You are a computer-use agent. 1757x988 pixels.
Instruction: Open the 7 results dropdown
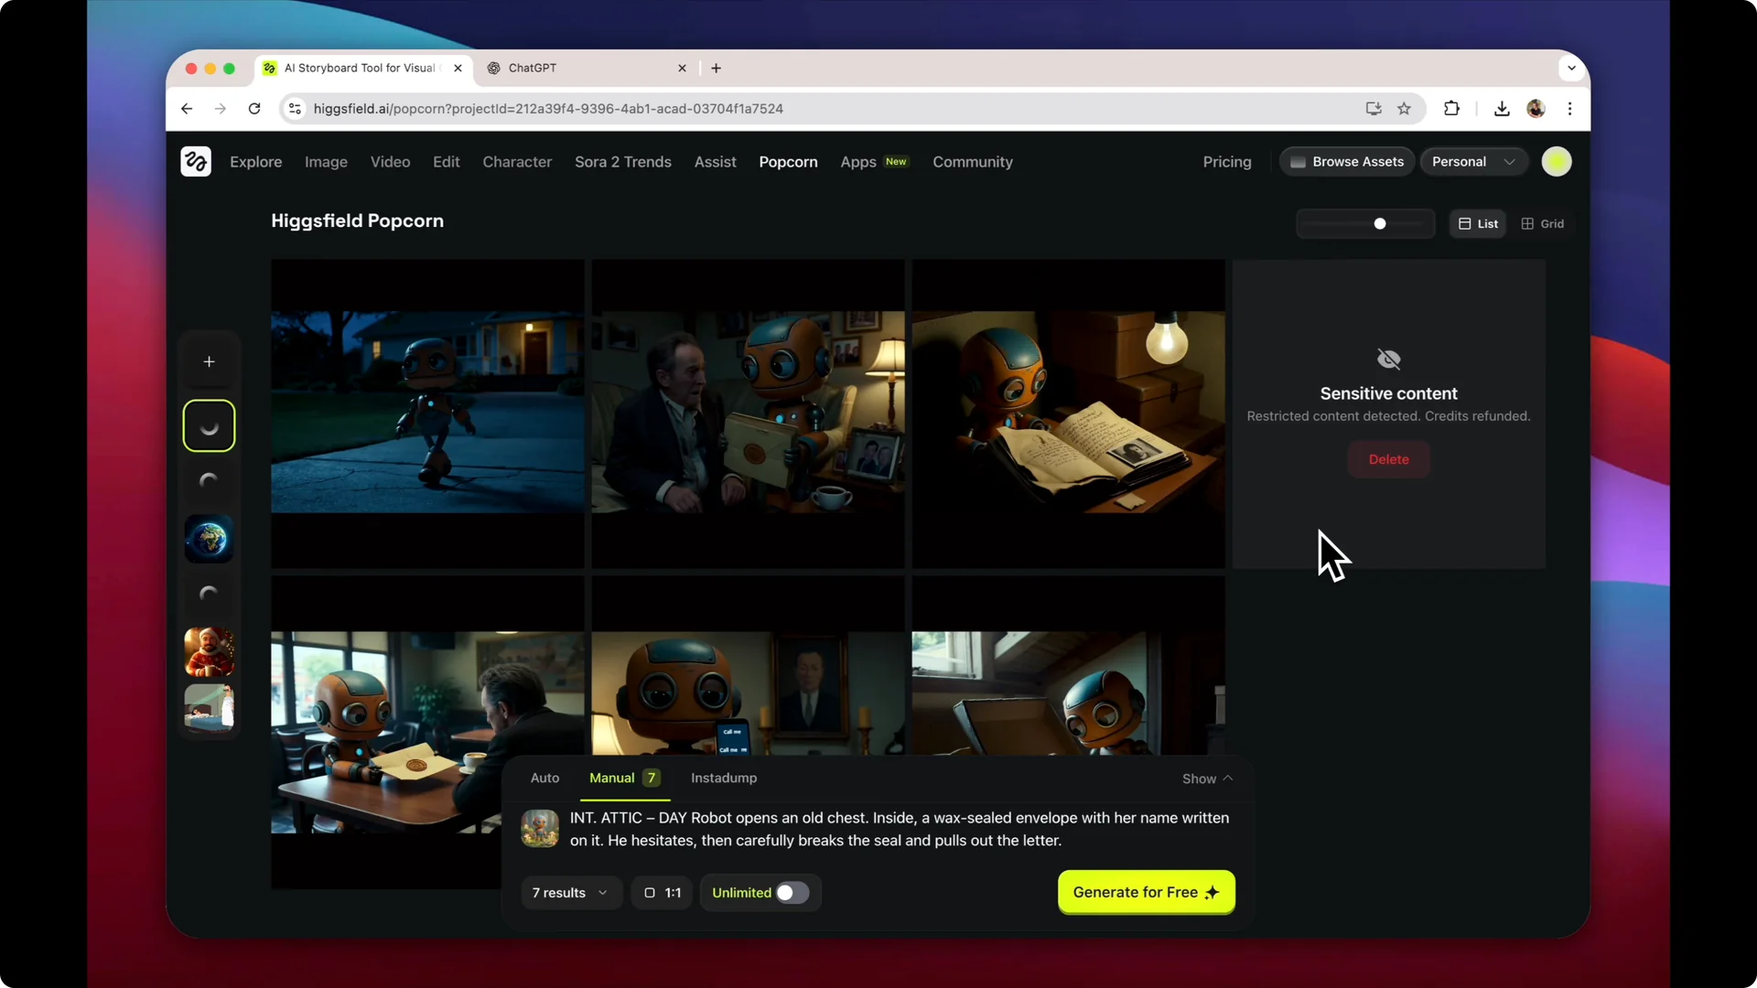click(x=569, y=893)
